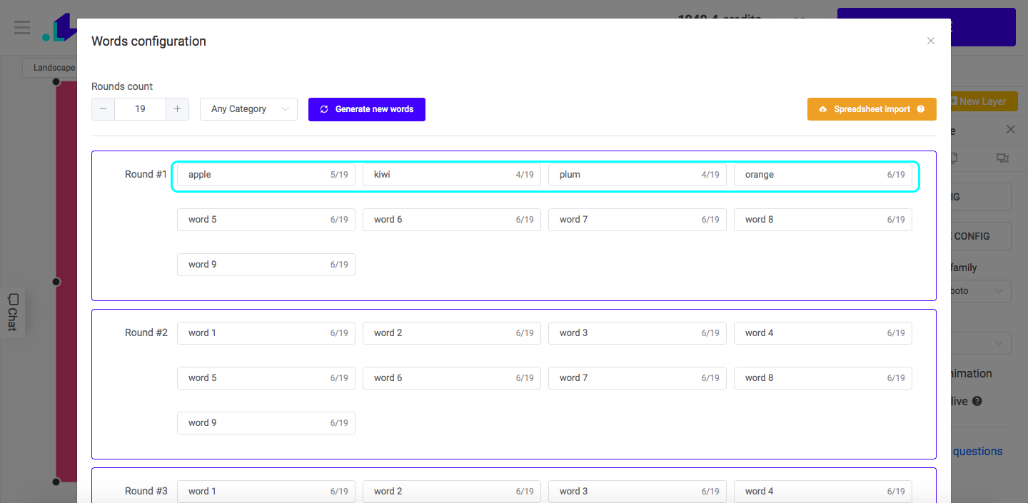
Task: Click Generate new words button
Action: coord(367,109)
